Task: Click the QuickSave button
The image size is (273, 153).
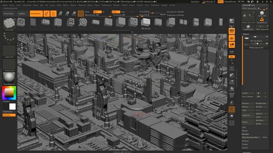Action: (x=195, y=2)
